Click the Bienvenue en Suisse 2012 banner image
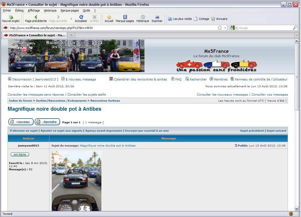Screen dimensions: 301x217 (76, 56)
